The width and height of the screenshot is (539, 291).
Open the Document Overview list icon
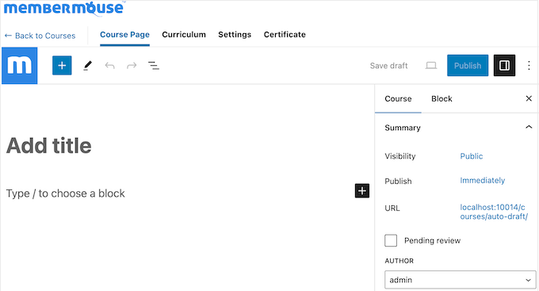pos(154,65)
